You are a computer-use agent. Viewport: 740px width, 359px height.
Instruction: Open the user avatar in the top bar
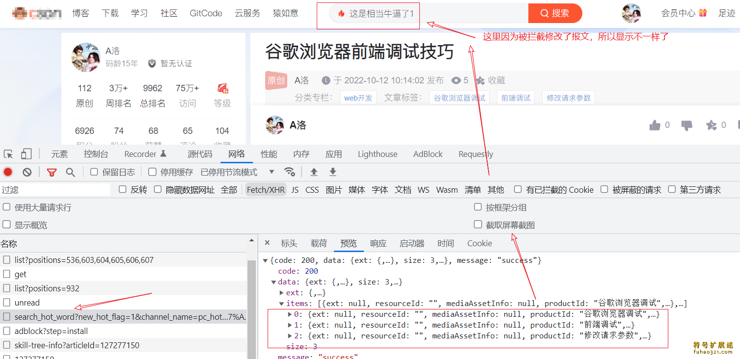coord(631,13)
